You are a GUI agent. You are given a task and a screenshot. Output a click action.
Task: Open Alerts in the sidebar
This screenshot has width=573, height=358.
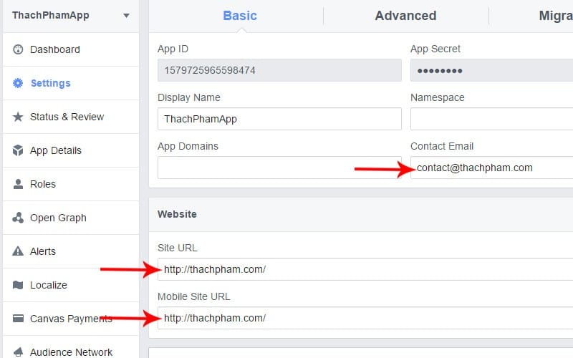pos(71,251)
